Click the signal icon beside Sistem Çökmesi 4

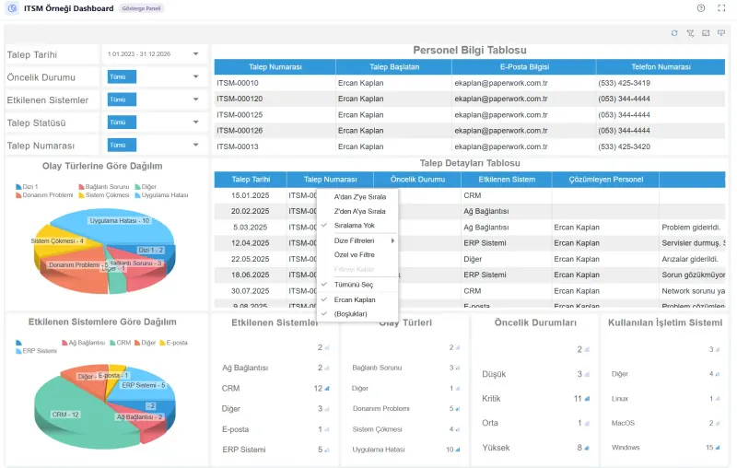point(458,429)
